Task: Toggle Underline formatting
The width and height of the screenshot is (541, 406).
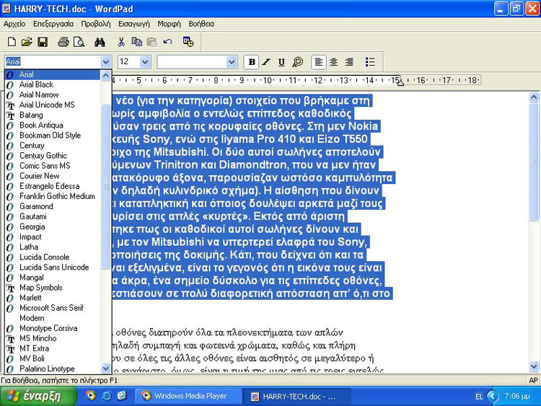Action: point(281,62)
